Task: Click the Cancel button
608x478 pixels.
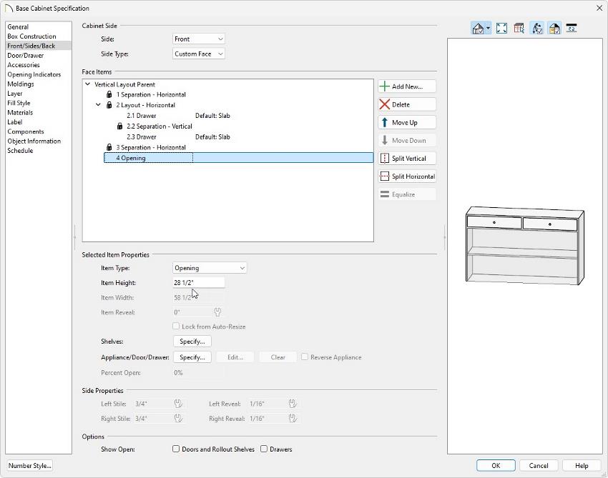Action: pyautogui.click(x=539, y=466)
